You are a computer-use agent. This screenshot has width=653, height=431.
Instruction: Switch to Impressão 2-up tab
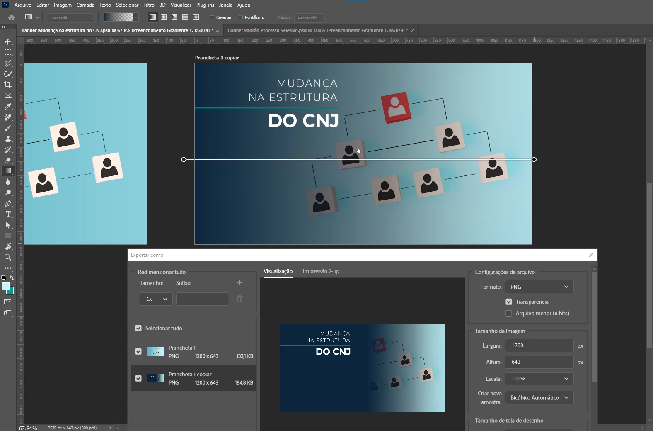(321, 271)
